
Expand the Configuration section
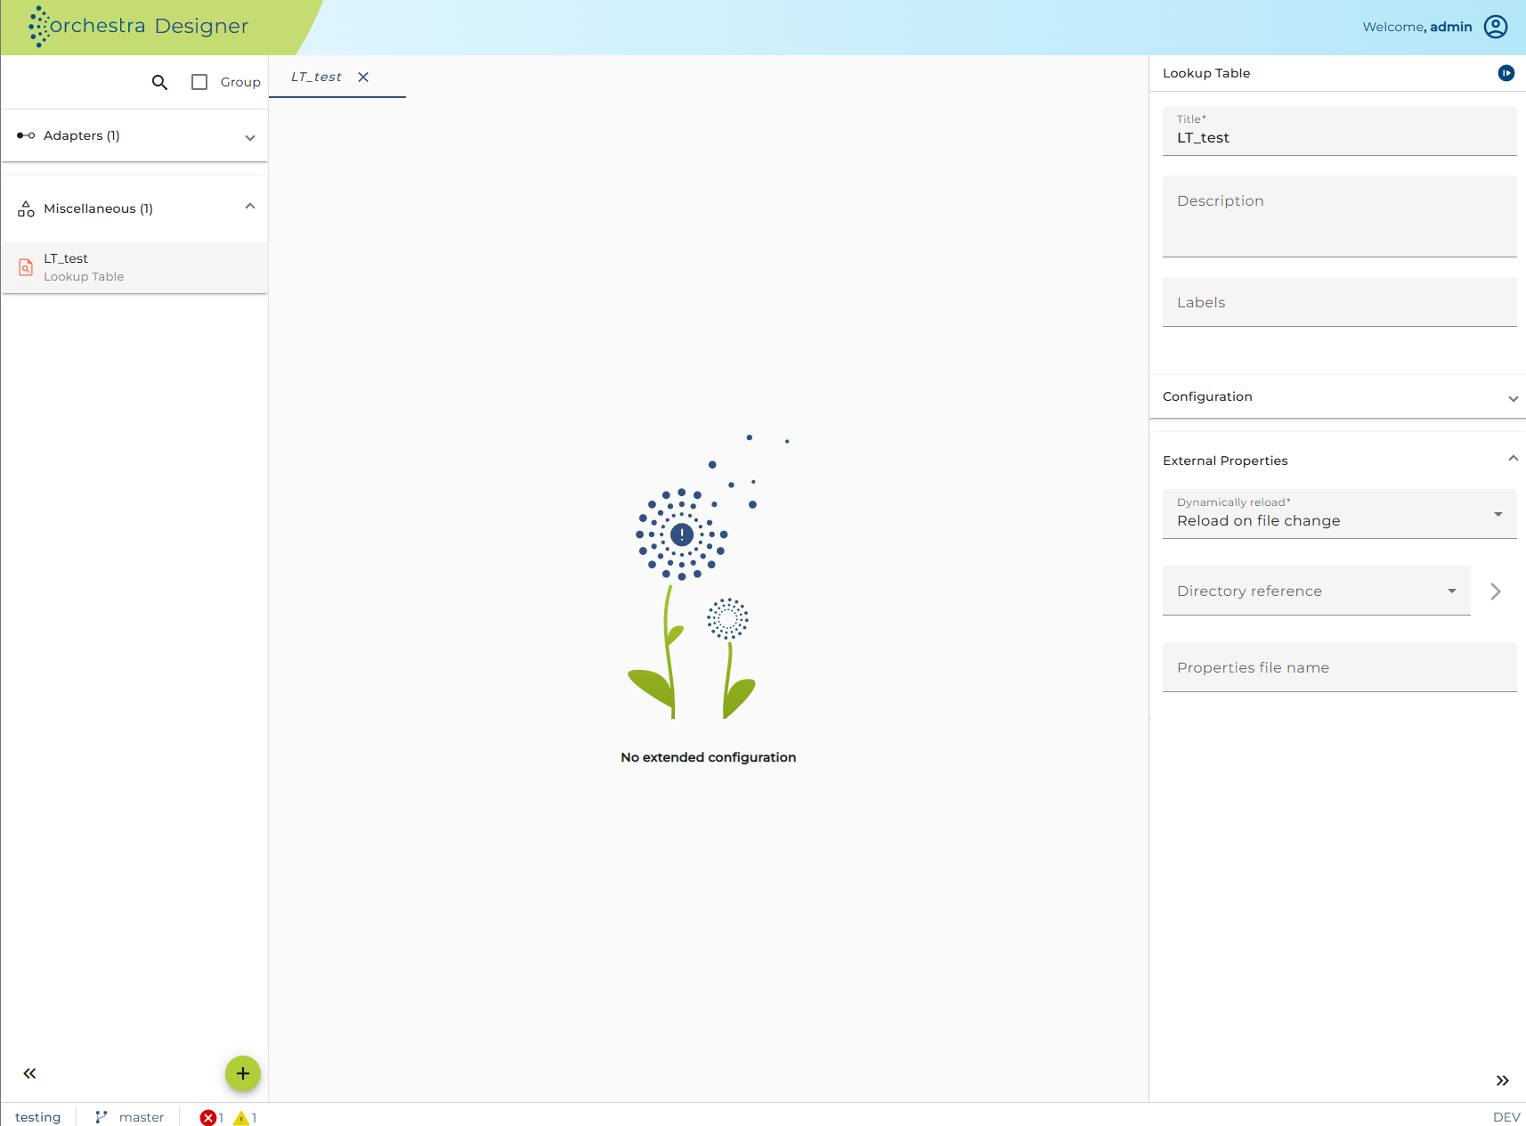coord(1337,397)
